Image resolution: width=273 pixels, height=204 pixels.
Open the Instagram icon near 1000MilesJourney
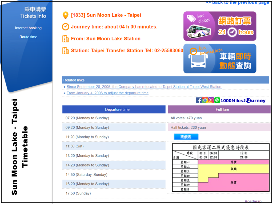(211, 100)
